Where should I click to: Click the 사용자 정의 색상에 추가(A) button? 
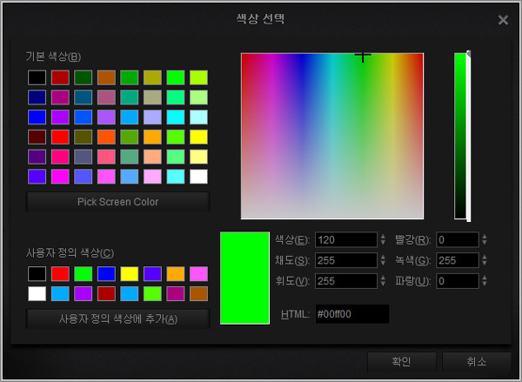point(117,319)
